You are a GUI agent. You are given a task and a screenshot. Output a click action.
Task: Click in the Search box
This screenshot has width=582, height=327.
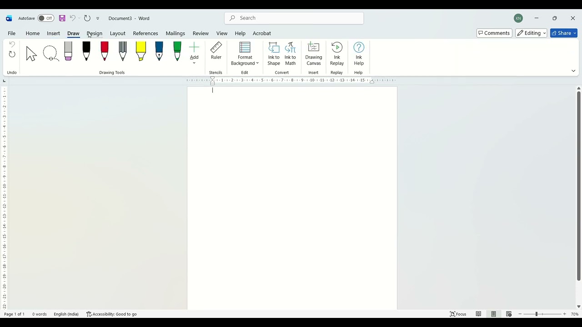point(294,18)
